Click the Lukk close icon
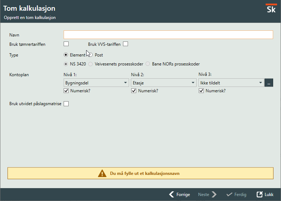 coord(260,195)
